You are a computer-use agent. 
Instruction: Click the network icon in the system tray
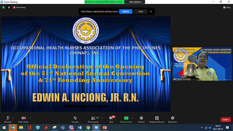(206, 128)
